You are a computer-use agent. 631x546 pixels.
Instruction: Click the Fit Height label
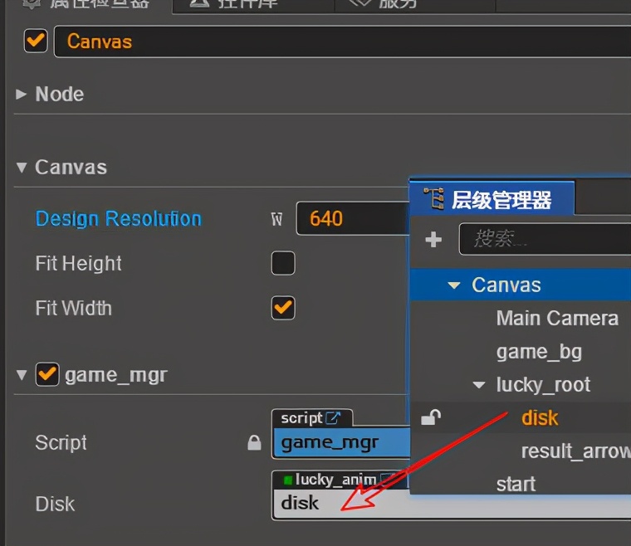pyautogui.click(x=79, y=263)
